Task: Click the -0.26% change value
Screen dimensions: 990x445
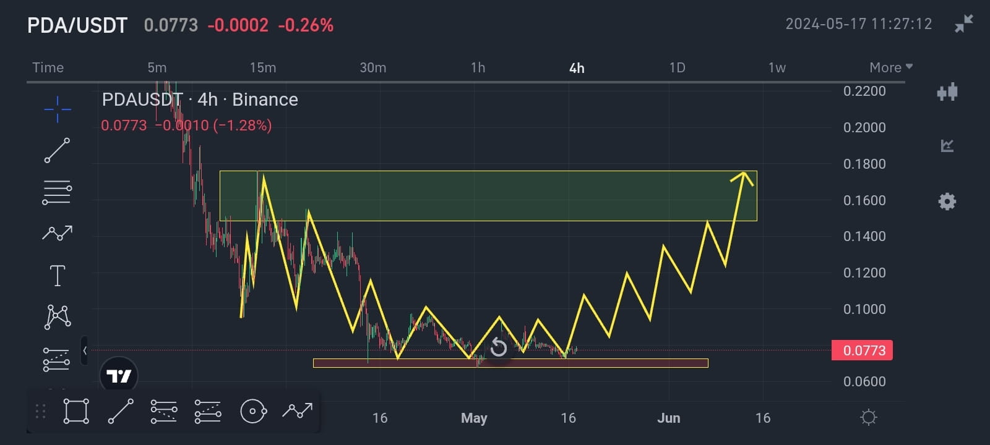Action: tap(306, 25)
